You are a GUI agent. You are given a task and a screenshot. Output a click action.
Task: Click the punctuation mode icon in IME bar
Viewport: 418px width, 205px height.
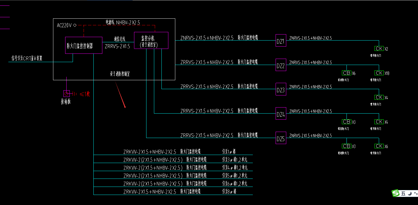tap(415, 194)
